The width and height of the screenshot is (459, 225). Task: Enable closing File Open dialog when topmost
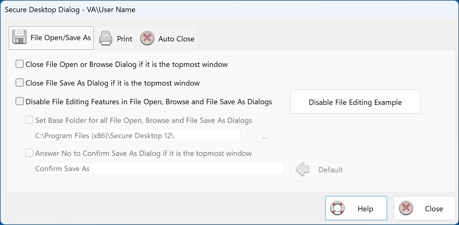[x=19, y=63]
